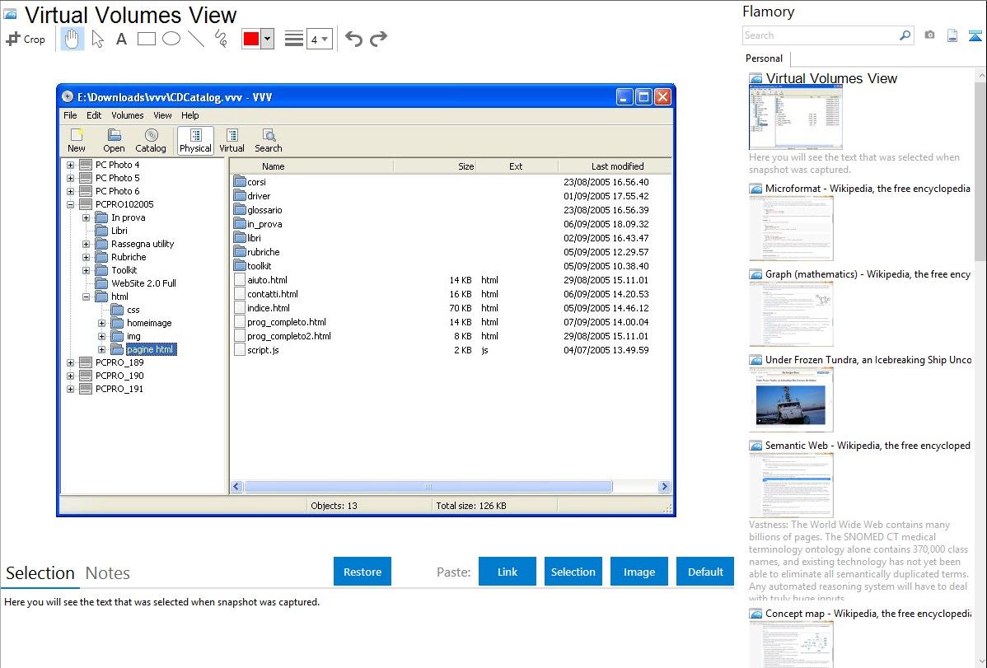Screen dimensions: 987x668
Task: Click the blue upload icon in Flamory header
Action: (975, 36)
